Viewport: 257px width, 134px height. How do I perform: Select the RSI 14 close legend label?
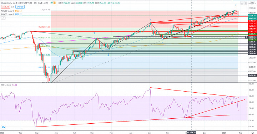tap(6, 85)
